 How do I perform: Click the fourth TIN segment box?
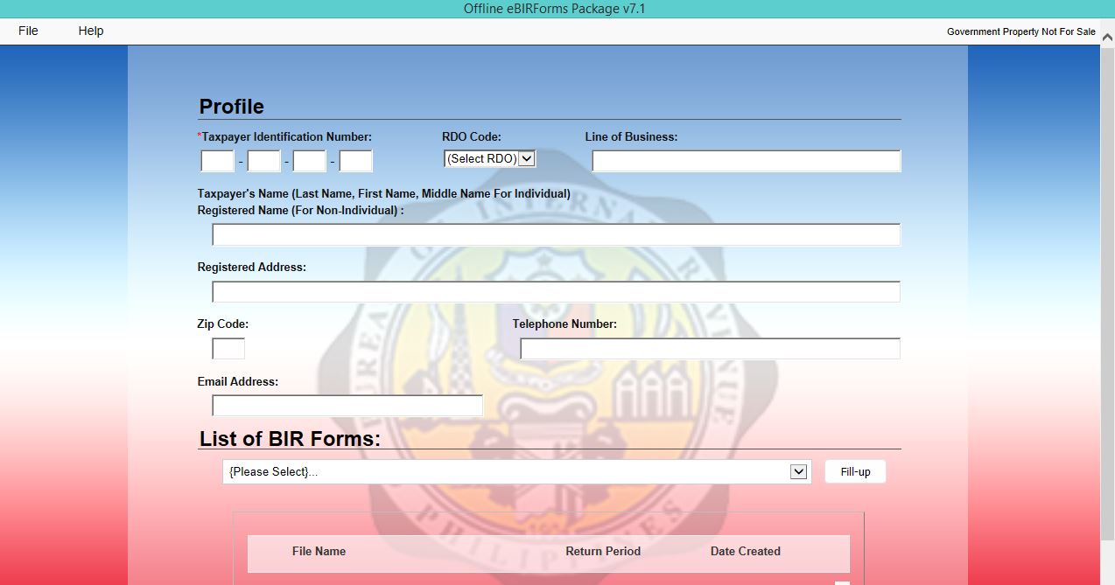pos(355,161)
